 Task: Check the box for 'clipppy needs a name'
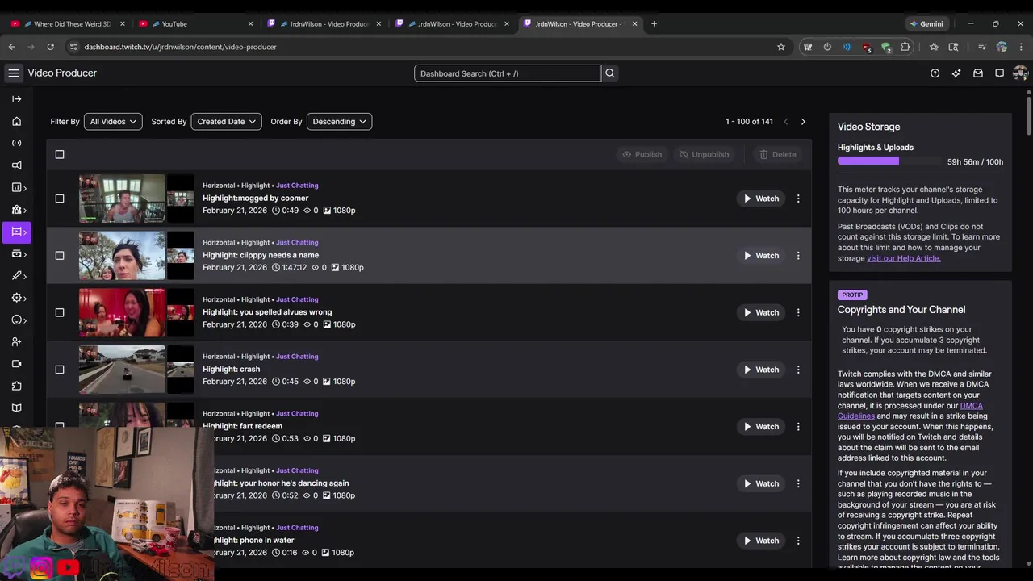click(x=60, y=255)
